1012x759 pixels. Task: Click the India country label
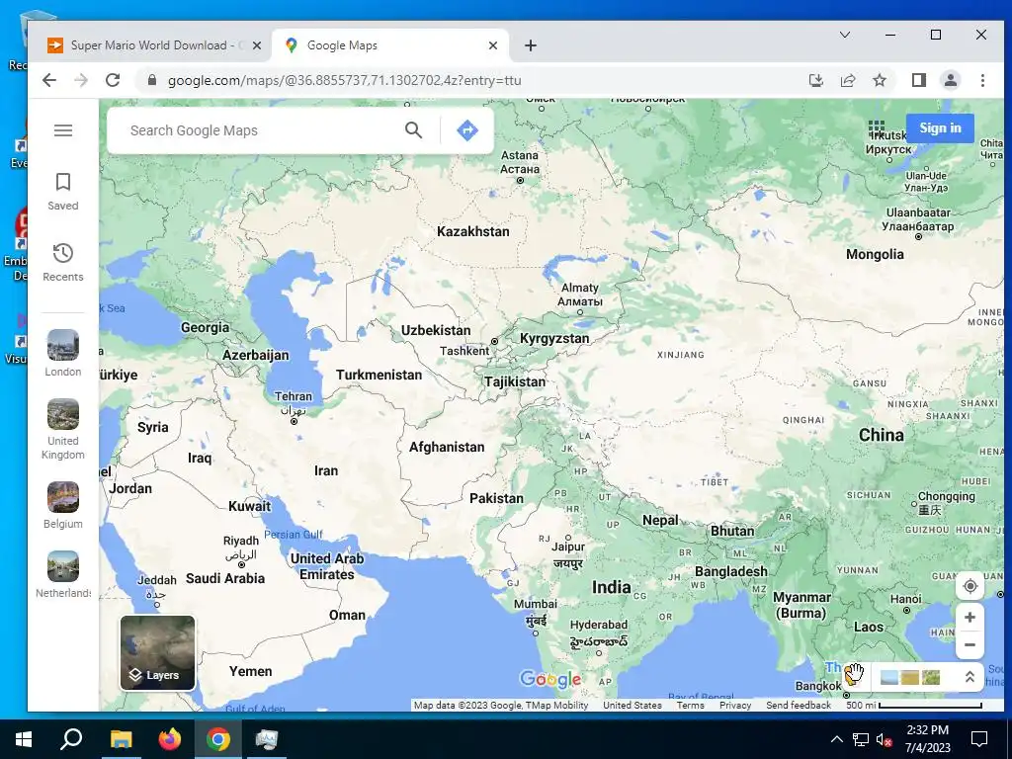[x=611, y=587]
